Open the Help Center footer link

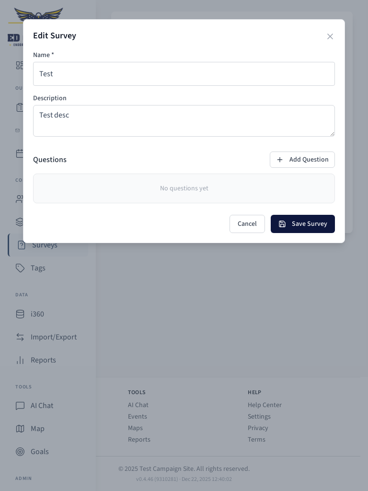click(x=264, y=405)
